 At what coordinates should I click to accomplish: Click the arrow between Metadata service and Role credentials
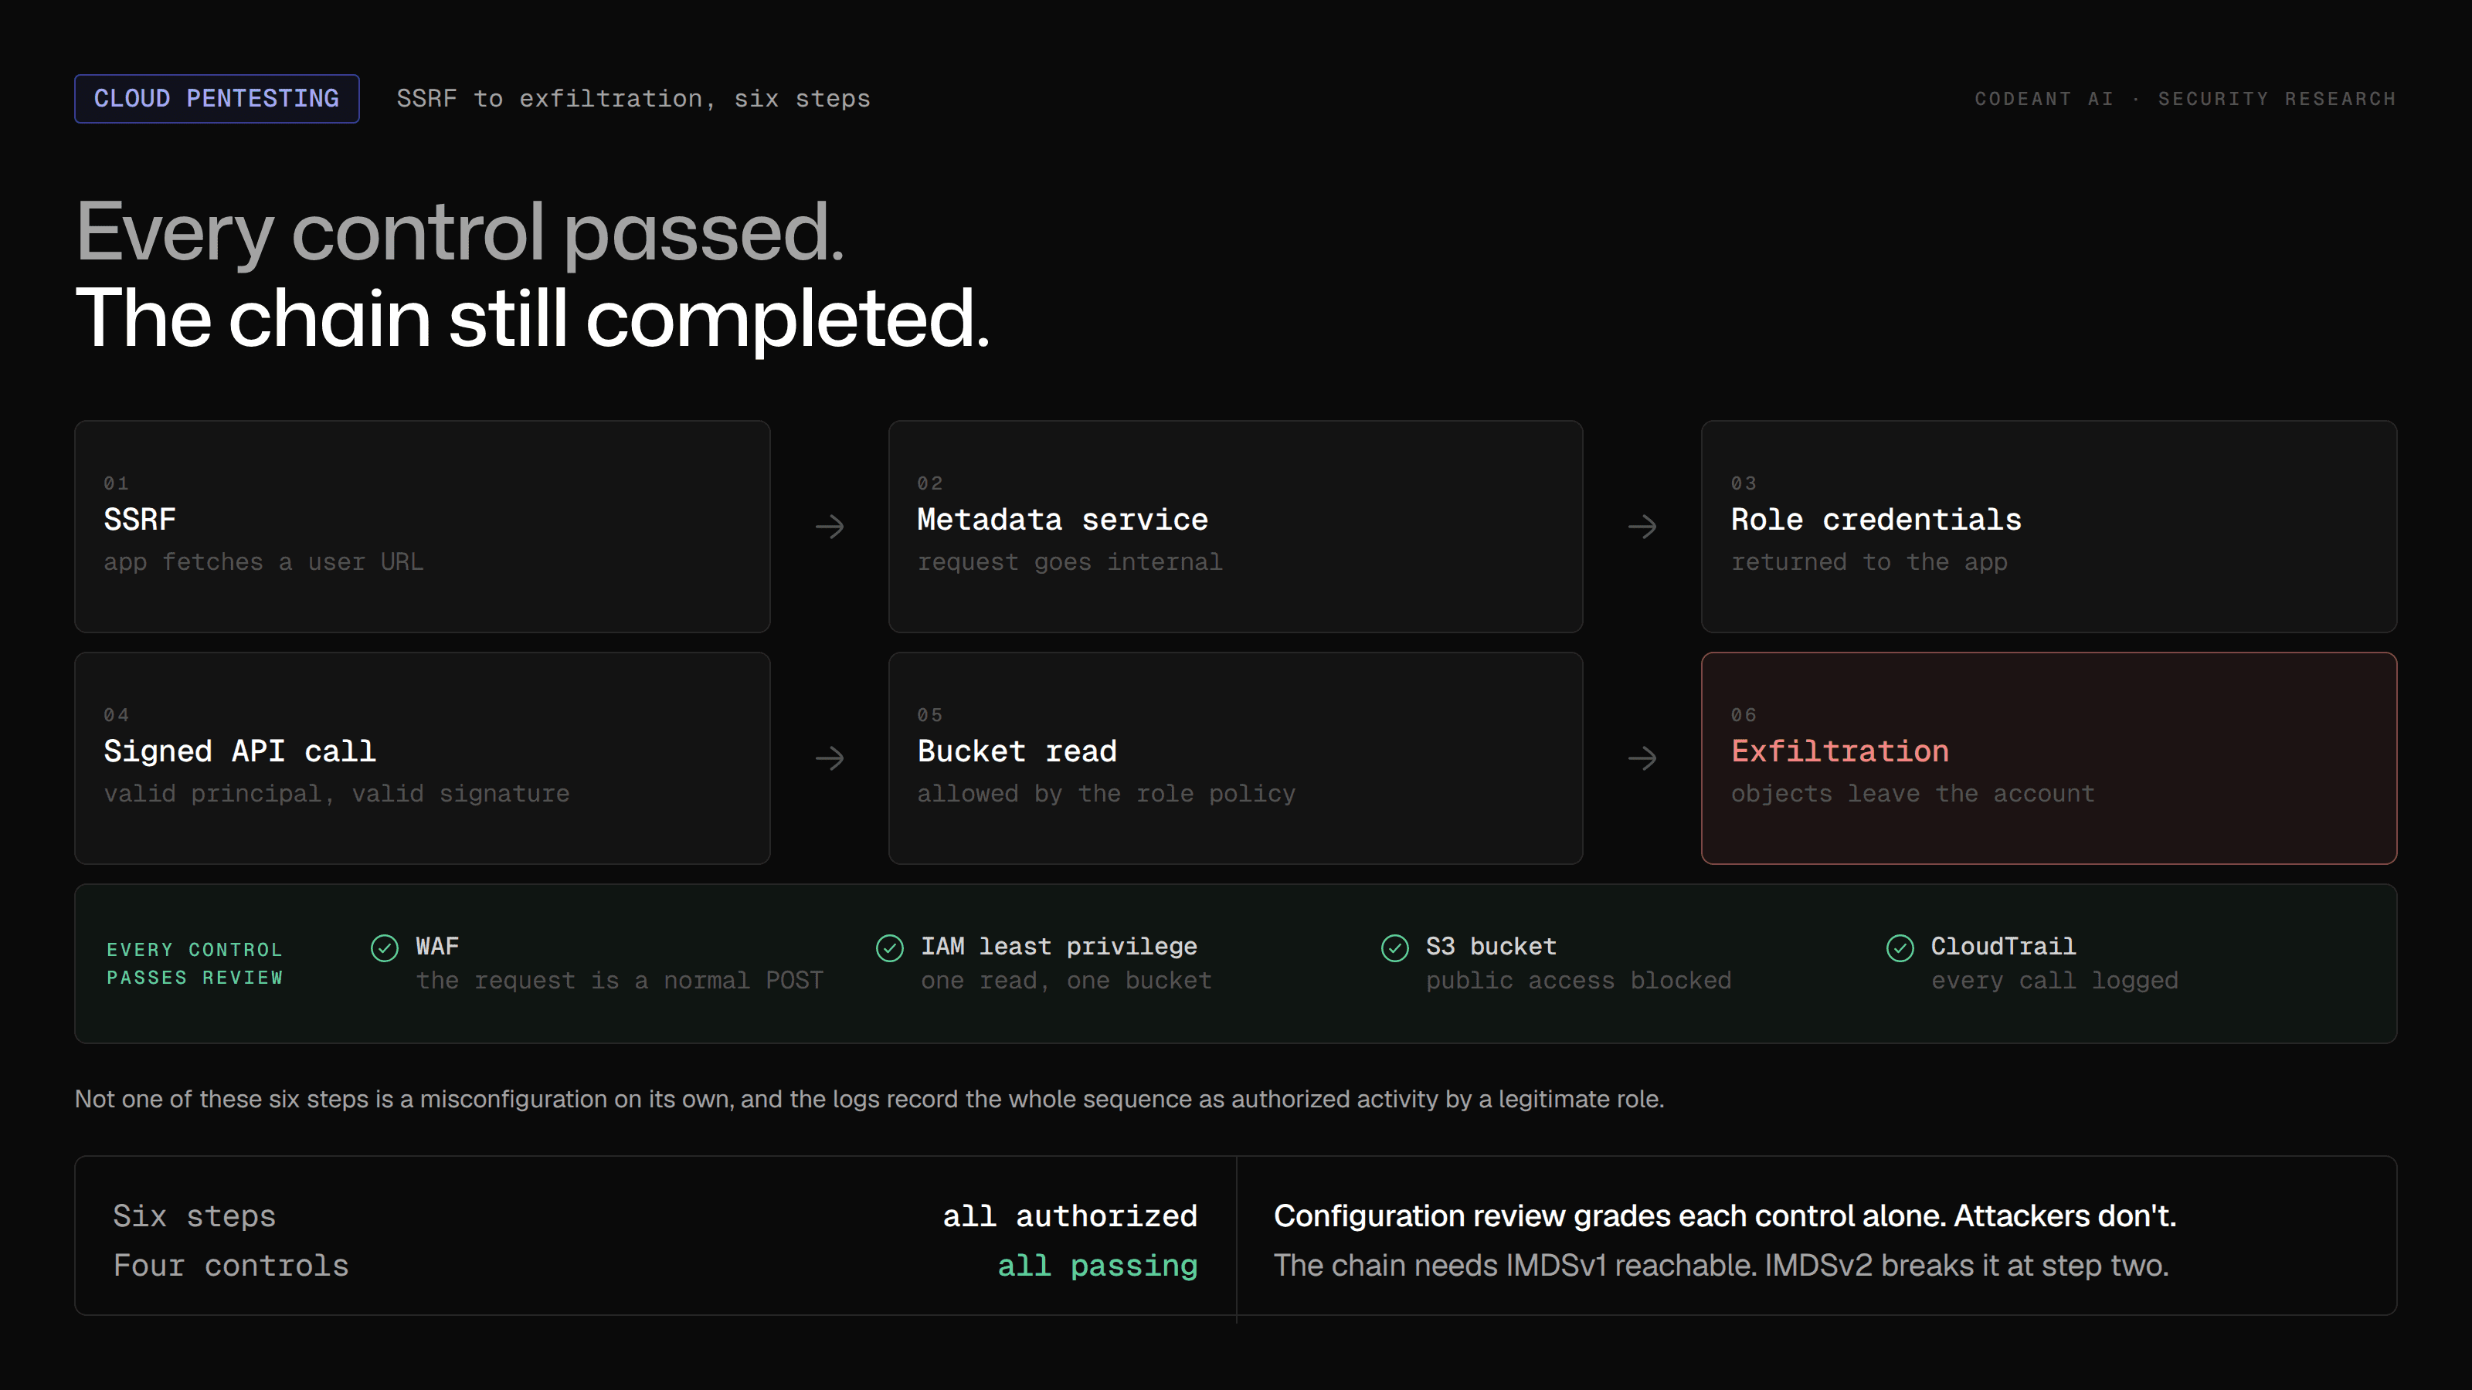tap(1642, 527)
